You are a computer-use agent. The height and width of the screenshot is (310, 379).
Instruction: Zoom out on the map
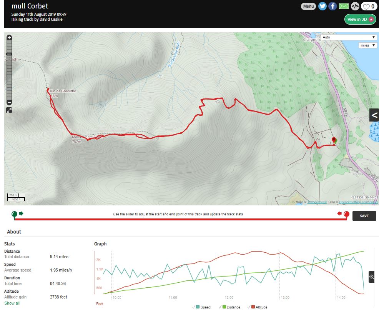(9, 102)
